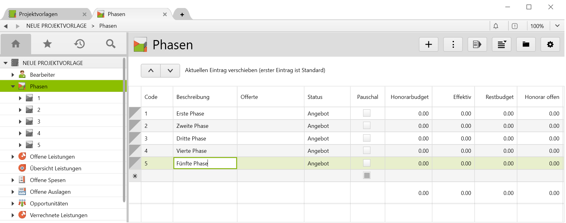Expand the Bearbeiter tree node

click(x=13, y=75)
